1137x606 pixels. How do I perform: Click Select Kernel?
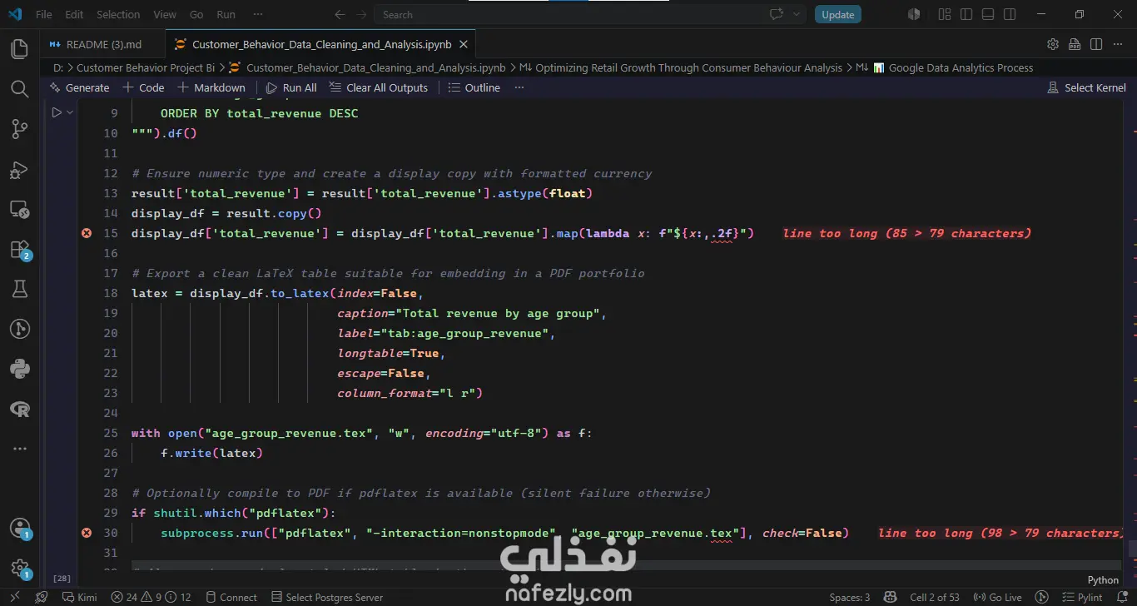click(1087, 87)
